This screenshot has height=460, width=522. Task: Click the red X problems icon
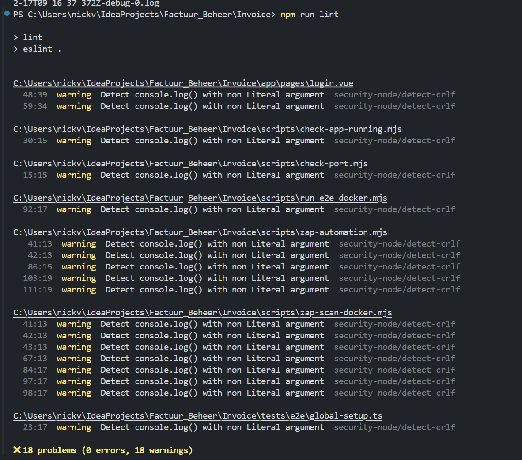16,450
